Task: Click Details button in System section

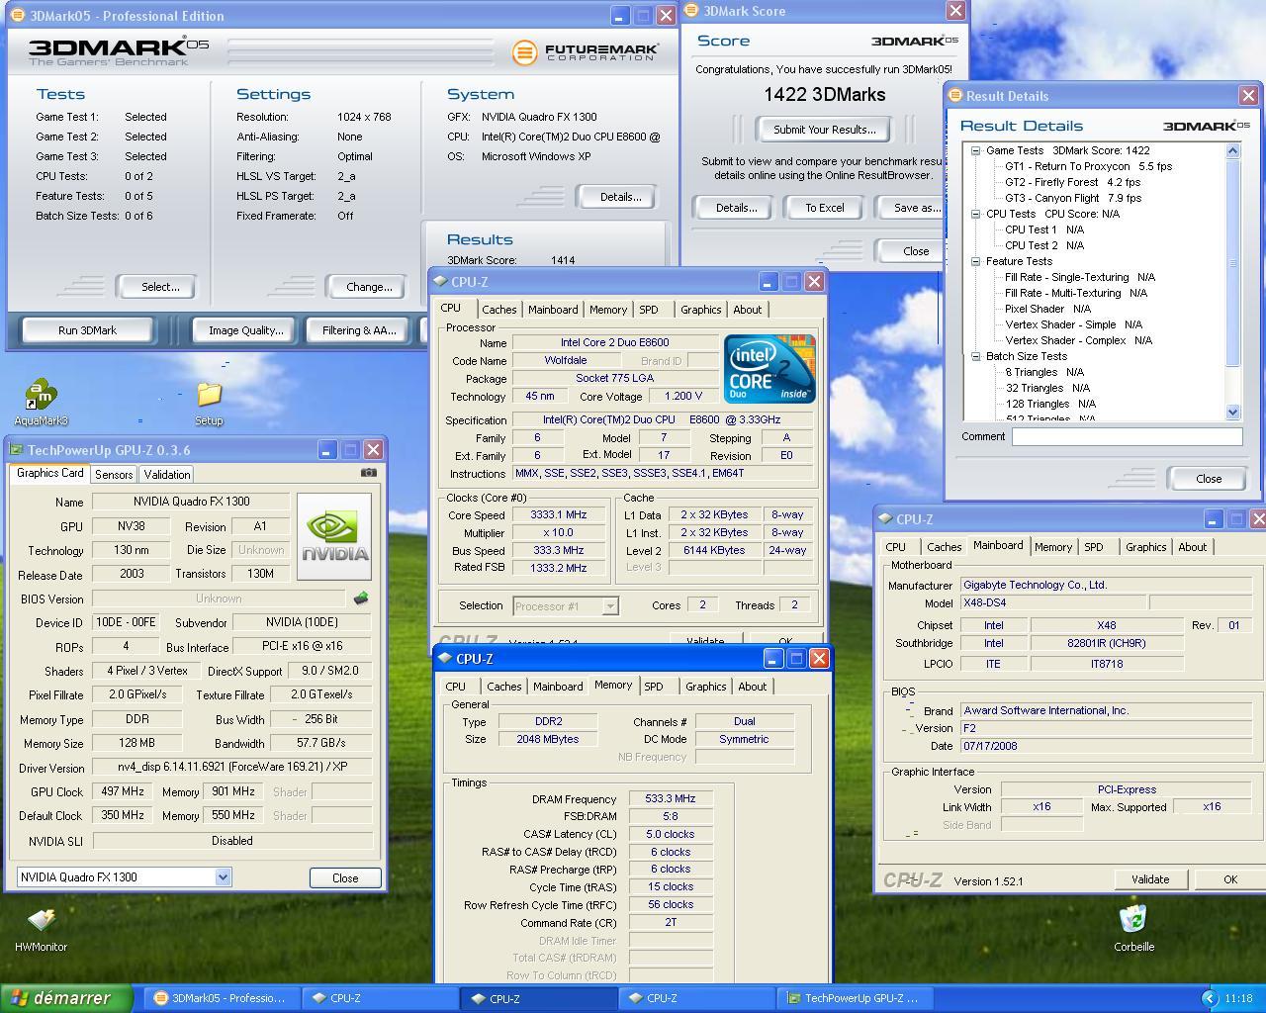Action: 620,197
